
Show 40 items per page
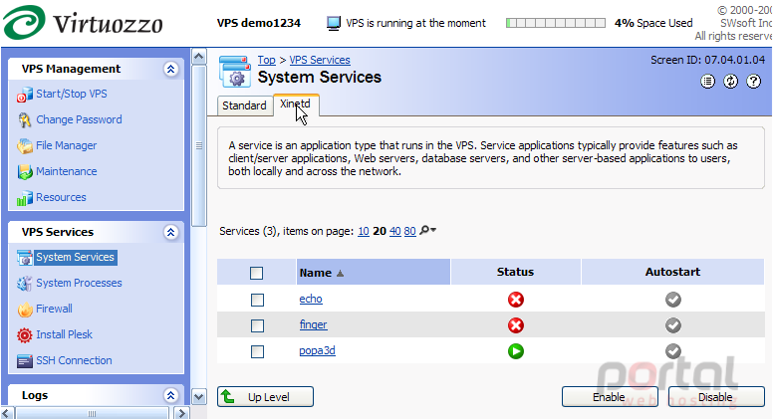coord(394,231)
